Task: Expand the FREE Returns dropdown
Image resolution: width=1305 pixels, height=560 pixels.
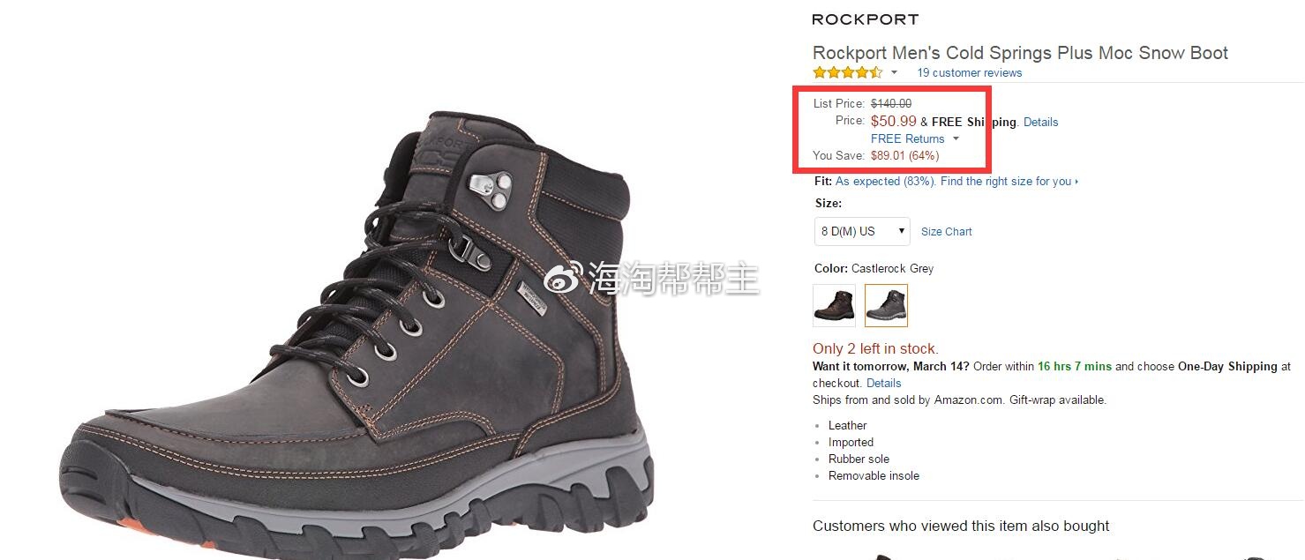Action: pos(914,139)
